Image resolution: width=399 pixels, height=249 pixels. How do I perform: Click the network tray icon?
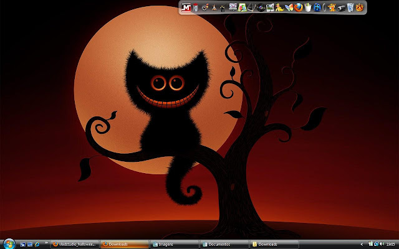tap(376, 244)
